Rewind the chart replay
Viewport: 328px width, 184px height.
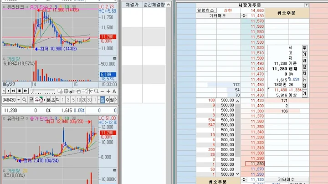(x=13, y=91)
